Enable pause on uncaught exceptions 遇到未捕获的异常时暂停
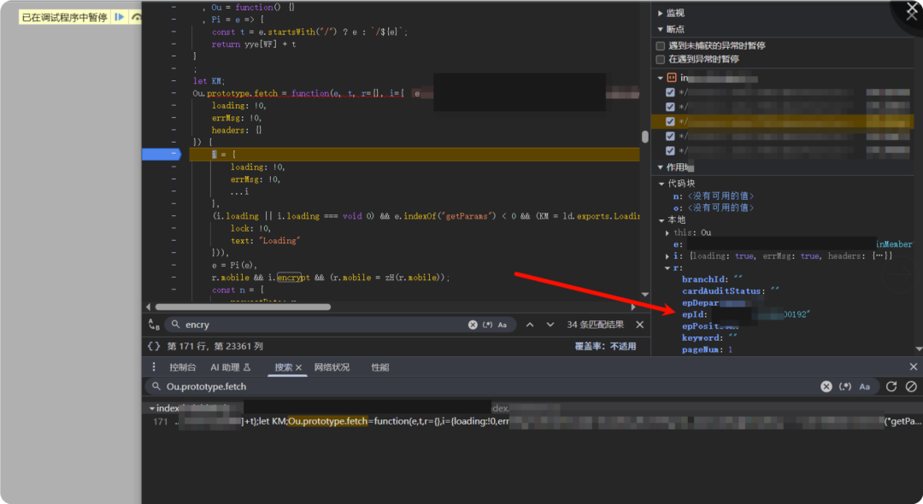This screenshot has height=504, width=923. coord(661,46)
